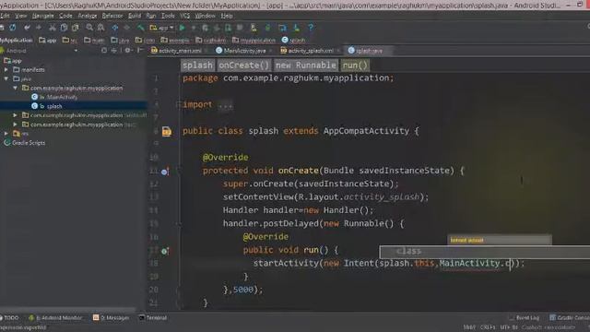Click the Debug icon next to Run
Image resolution: width=590 pixels, height=332 pixels.
[194, 28]
